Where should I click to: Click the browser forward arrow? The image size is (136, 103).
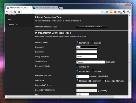point(11,12)
